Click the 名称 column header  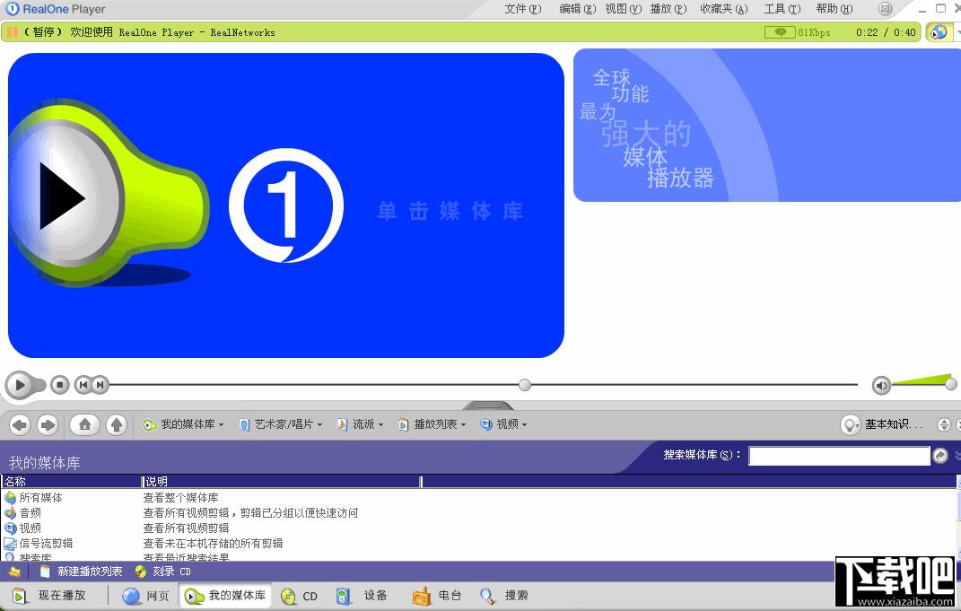[x=71, y=482]
